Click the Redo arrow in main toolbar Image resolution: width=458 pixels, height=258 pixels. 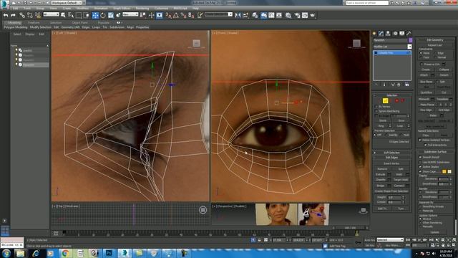click(x=13, y=15)
